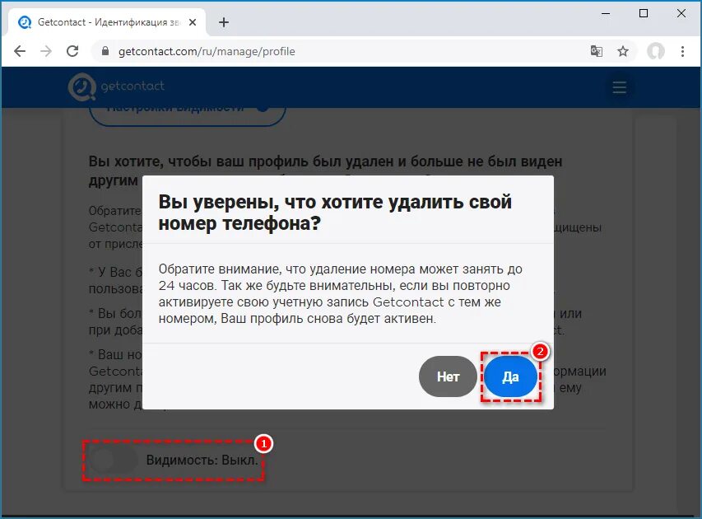Close the Chrome window
This screenshot has width=702, height=519.
click(x=681, y=13)
